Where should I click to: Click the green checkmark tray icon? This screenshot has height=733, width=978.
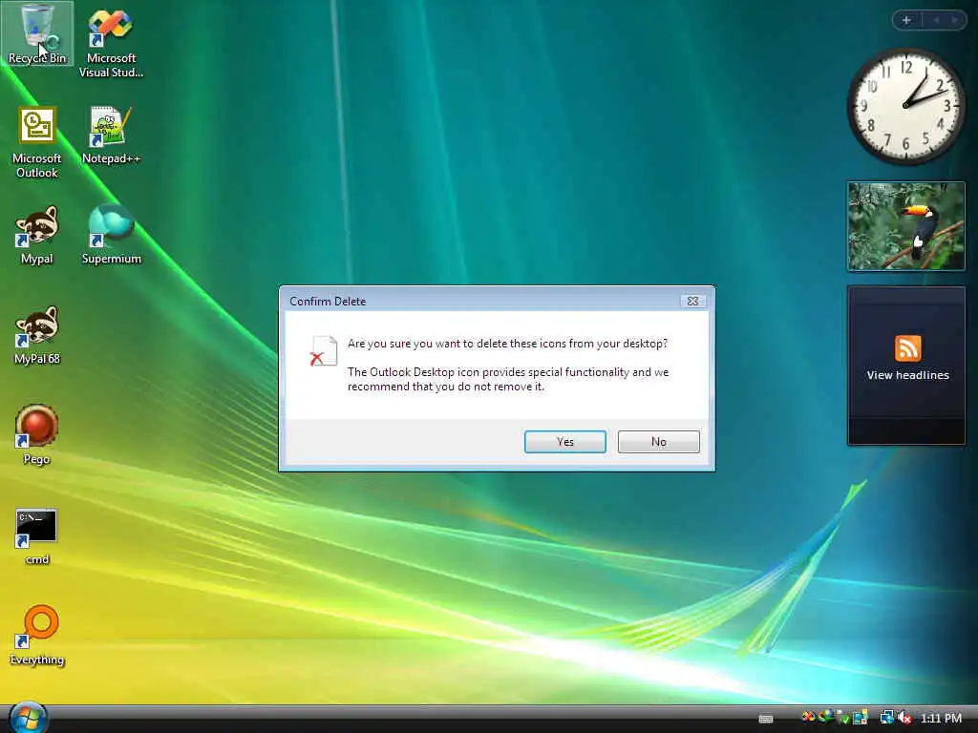tap(844, 720)
